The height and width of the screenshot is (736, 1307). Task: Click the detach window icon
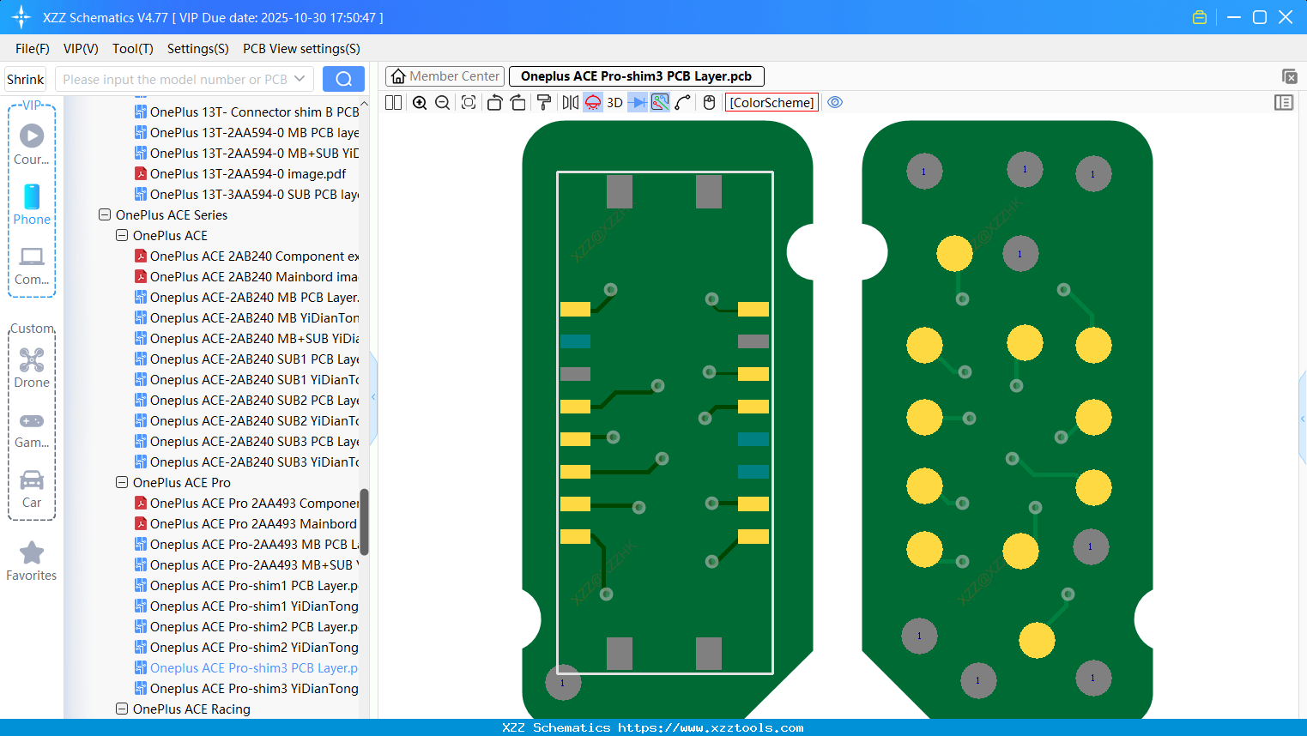point(1289,76)
